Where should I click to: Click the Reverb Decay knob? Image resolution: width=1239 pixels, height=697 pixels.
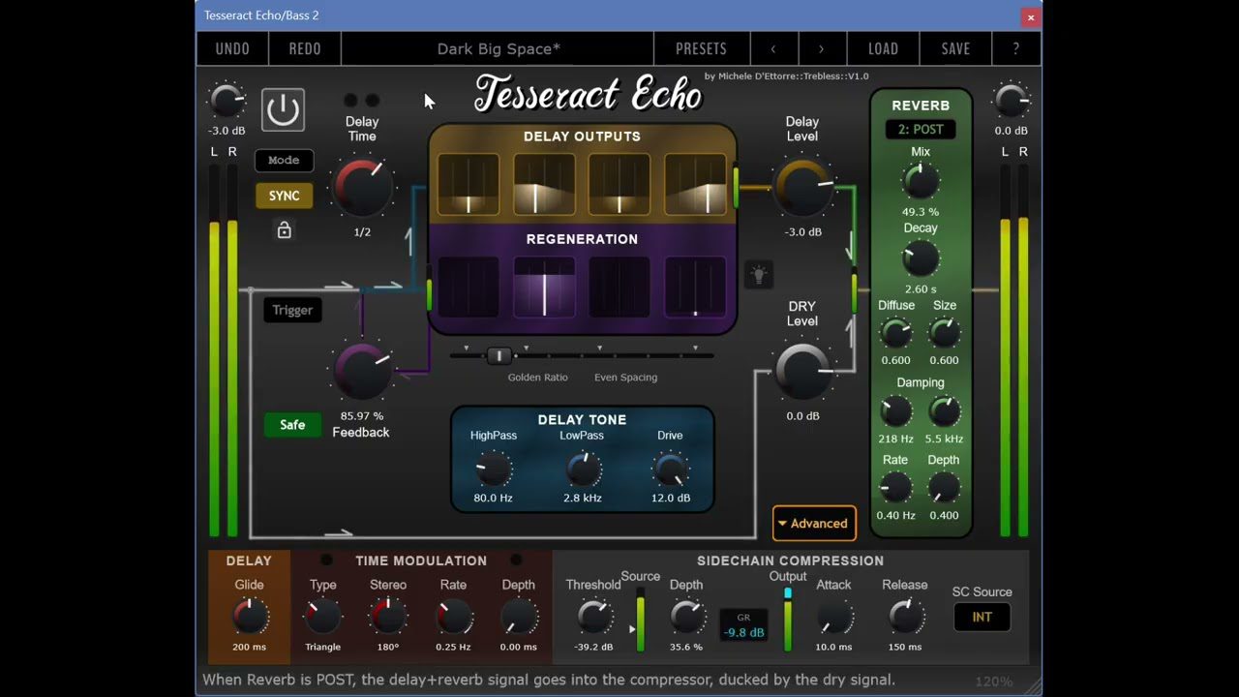tap(921, 259)
